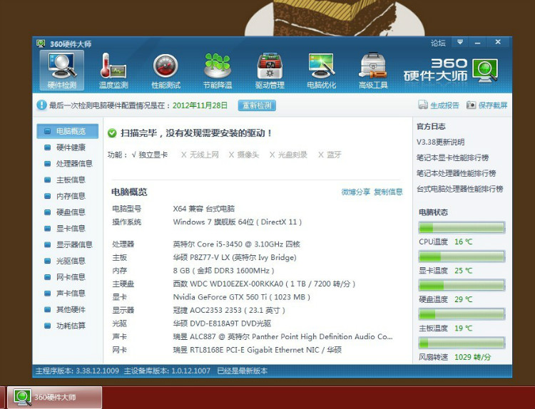Click 复制信息 copy info link
This screenshot has width=535, height=409.
pos(388,192)
